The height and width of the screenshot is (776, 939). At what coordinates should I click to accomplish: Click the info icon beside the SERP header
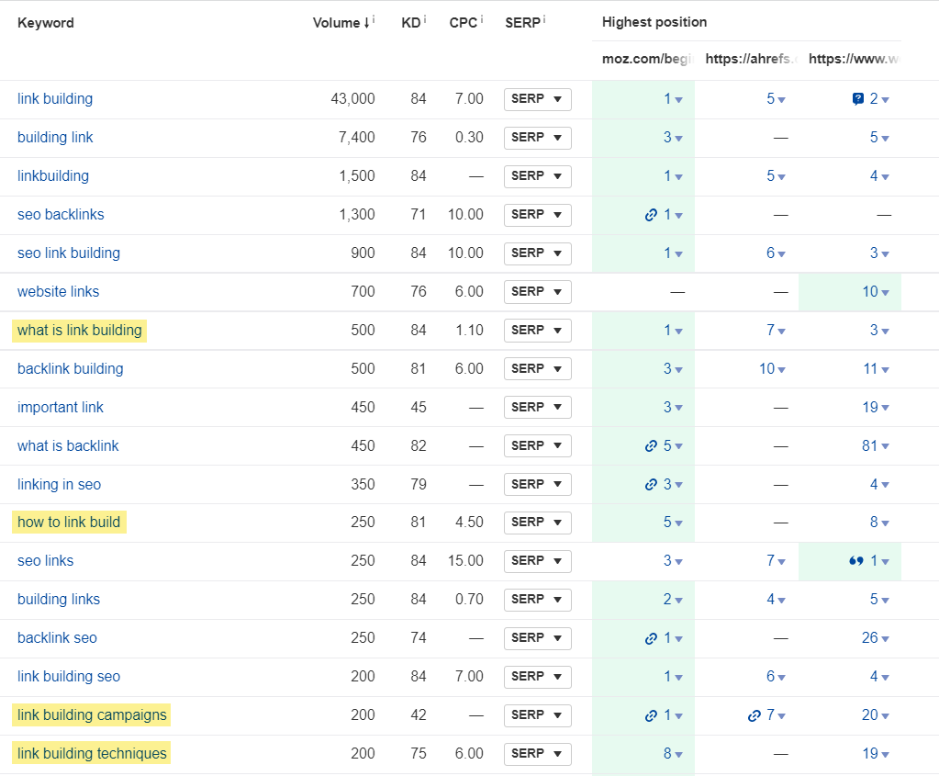(542, 17)
